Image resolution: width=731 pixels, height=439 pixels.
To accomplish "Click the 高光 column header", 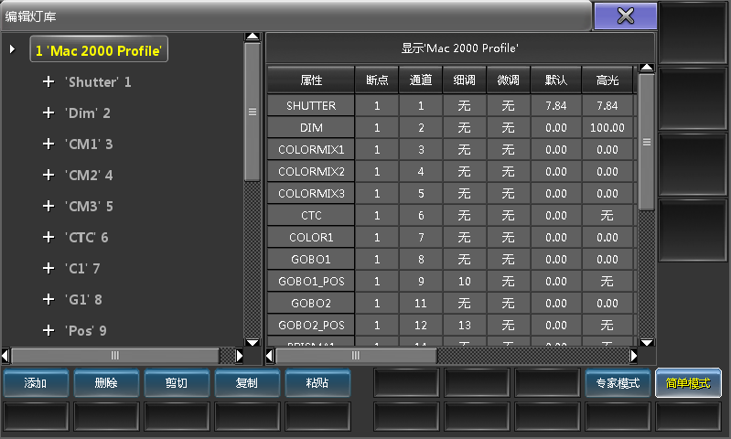I will point(607,80).
